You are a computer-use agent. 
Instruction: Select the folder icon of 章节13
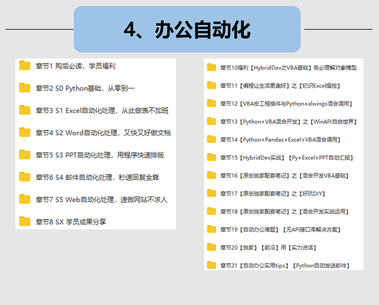coord(212,121)
